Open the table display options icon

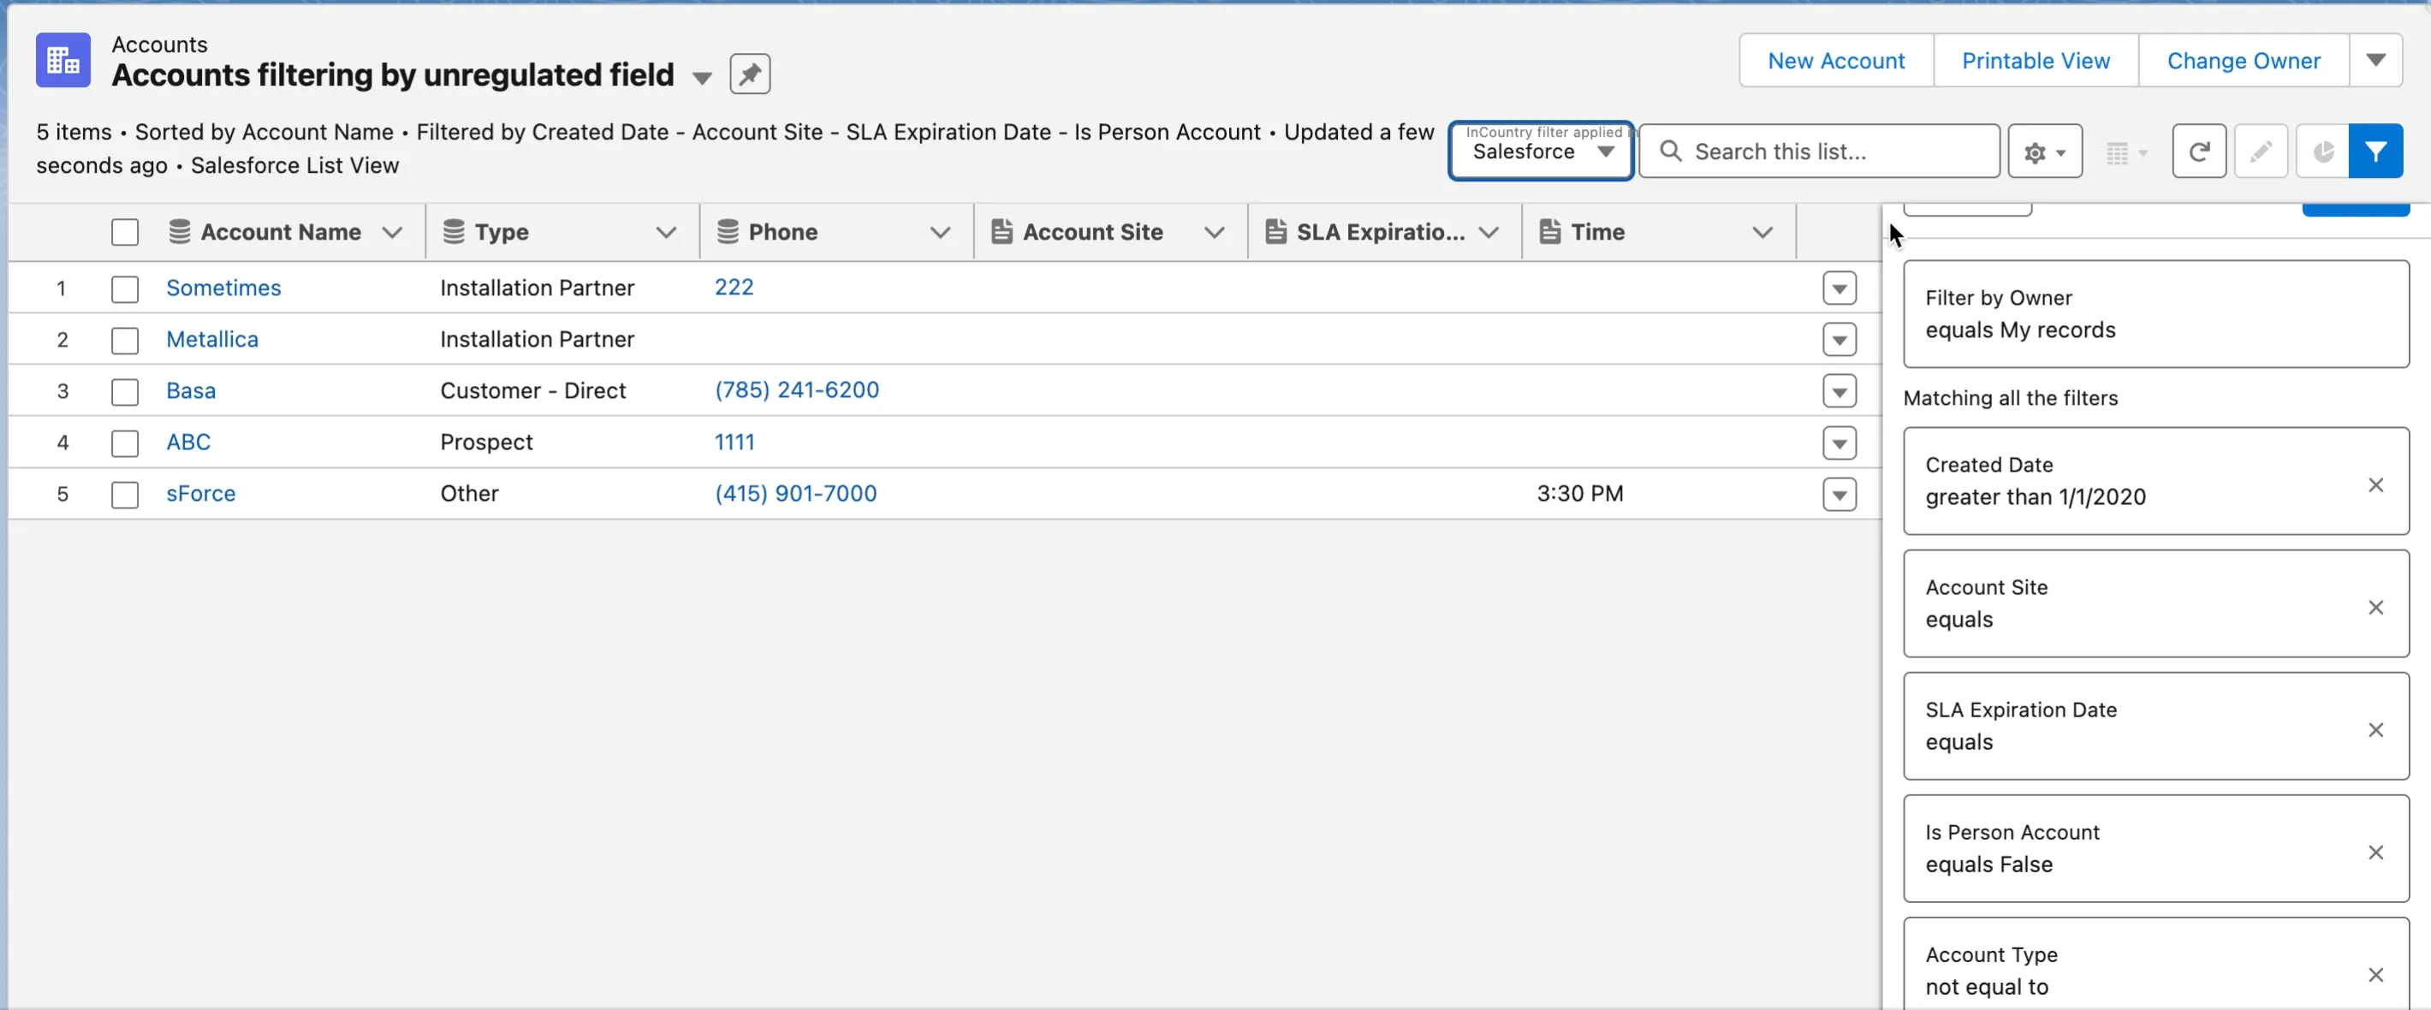click(x=2125, y=152)
